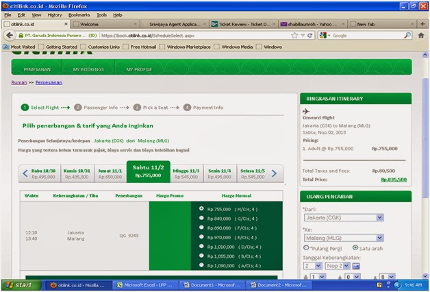Open the Bookmarks menu
Image resolution: width=430 pixels, height=292 pixels.
(x=79, y=15)
